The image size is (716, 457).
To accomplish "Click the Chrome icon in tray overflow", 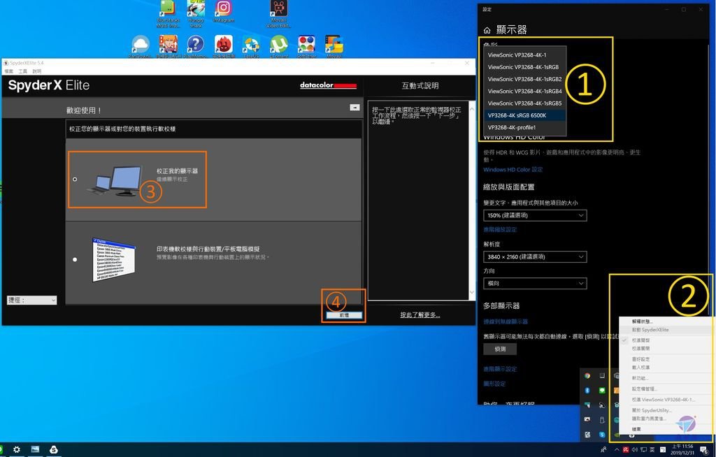I will point(587,376).
